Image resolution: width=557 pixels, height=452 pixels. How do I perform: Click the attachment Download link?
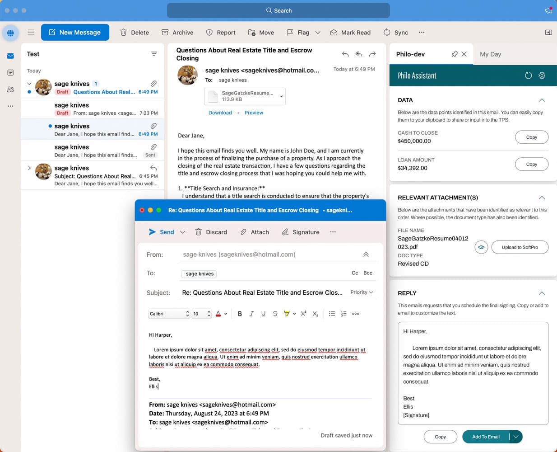[x=220, y=113]
